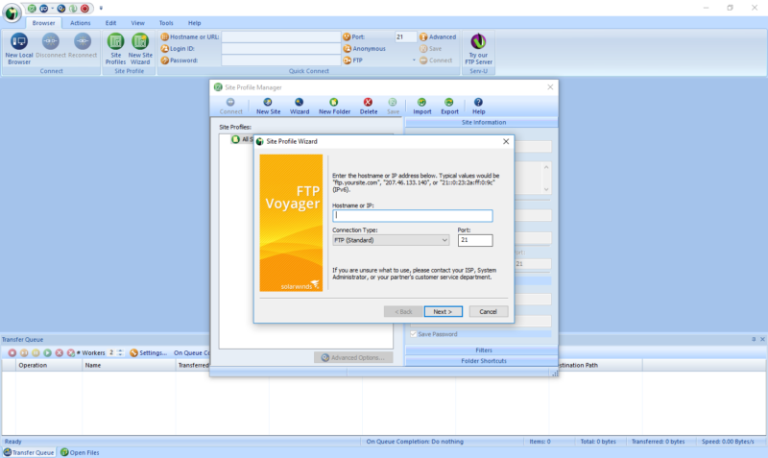Click Help in Site Profile Manager toolbar
The height and width of the screenshot is (458, 768).
click(x=478, y=106)
